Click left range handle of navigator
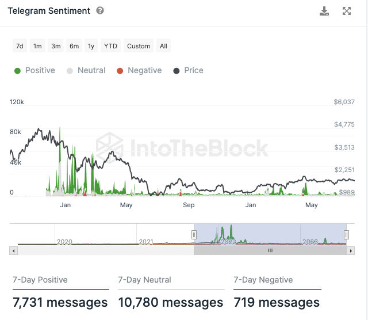The width and height of the screenshot is (368, 320). (194, 235)
